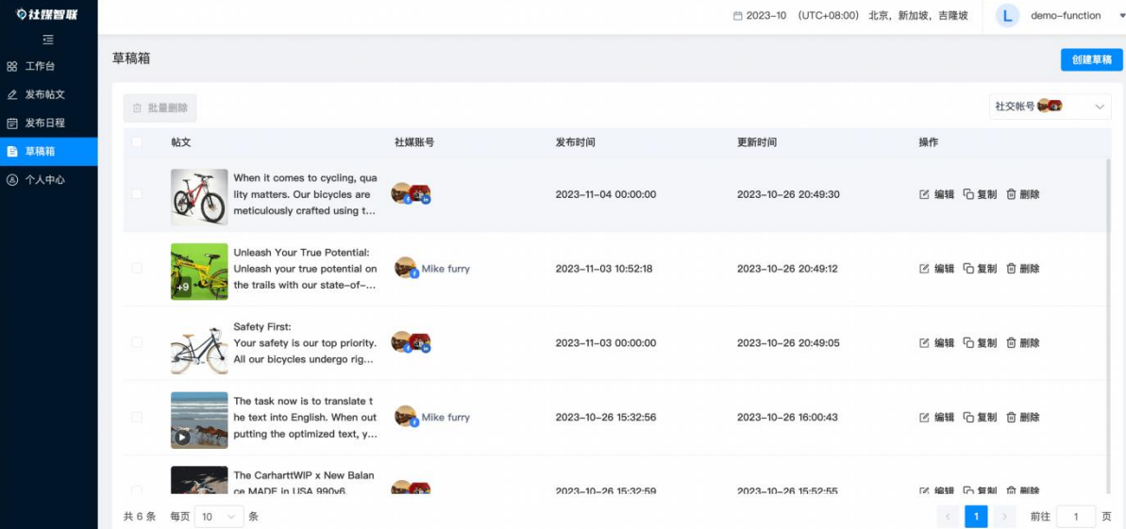Click the page number jump input field

pyautogui.click(x=1075, y=517)
